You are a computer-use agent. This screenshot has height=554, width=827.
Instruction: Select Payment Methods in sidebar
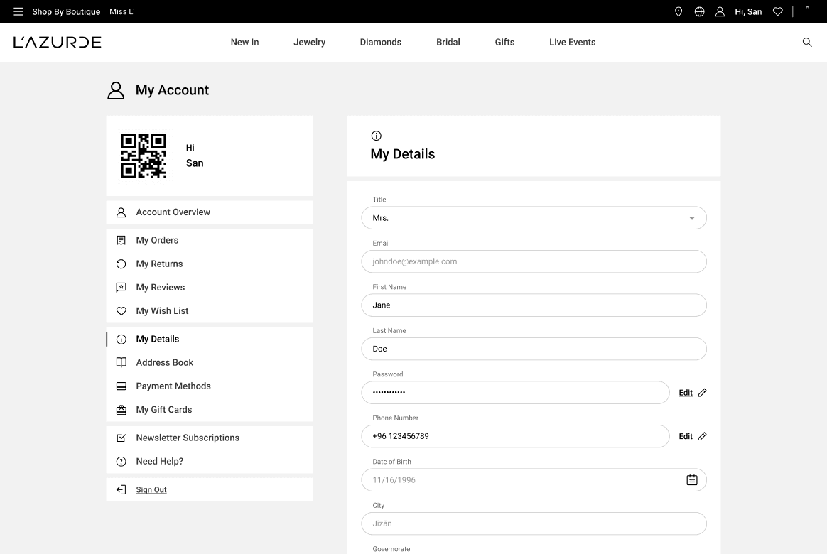173,386
